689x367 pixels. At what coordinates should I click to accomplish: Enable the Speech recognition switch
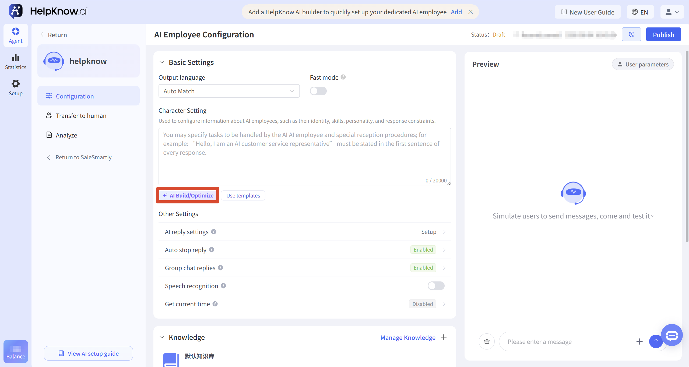436,286
